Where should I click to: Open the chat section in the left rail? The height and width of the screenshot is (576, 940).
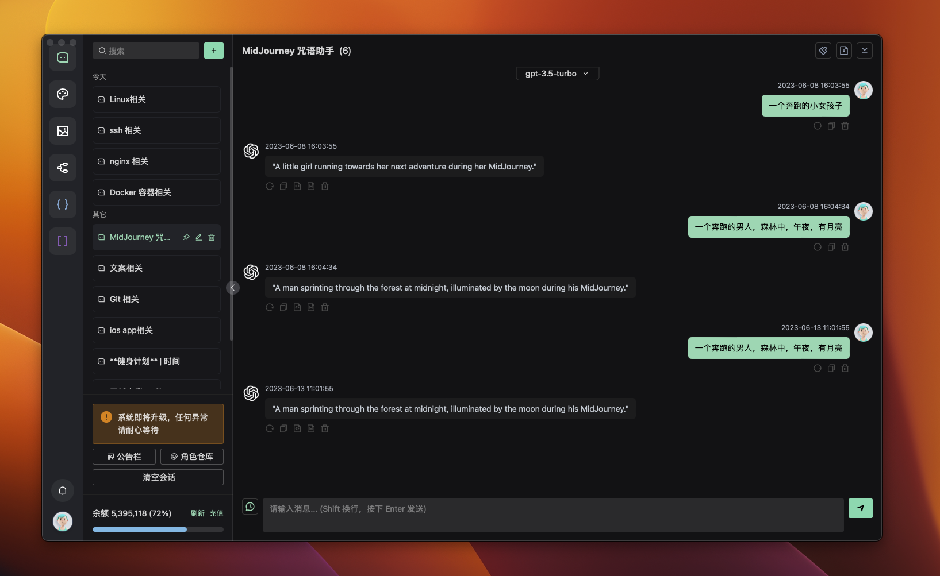click(x=63, y=57)
